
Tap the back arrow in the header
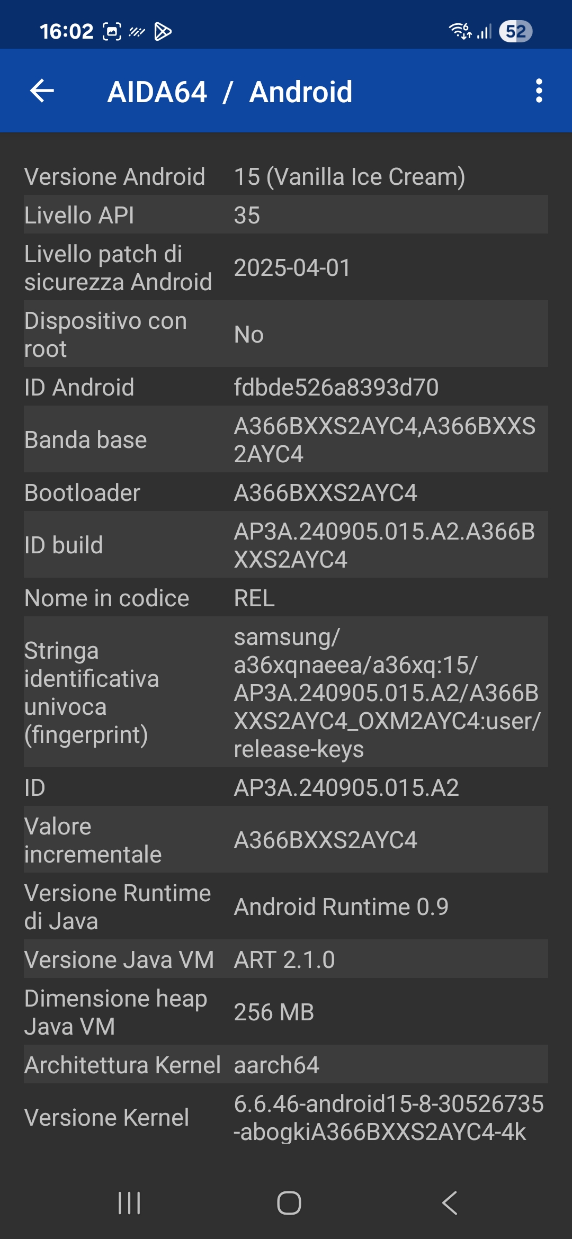click(42, 91)
